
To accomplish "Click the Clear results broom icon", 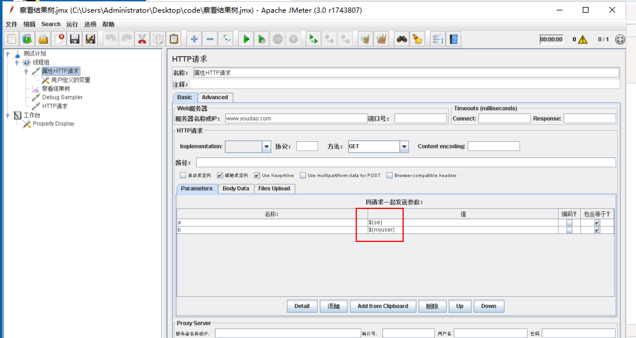I will pyautogui.click(x=365, y=39).
